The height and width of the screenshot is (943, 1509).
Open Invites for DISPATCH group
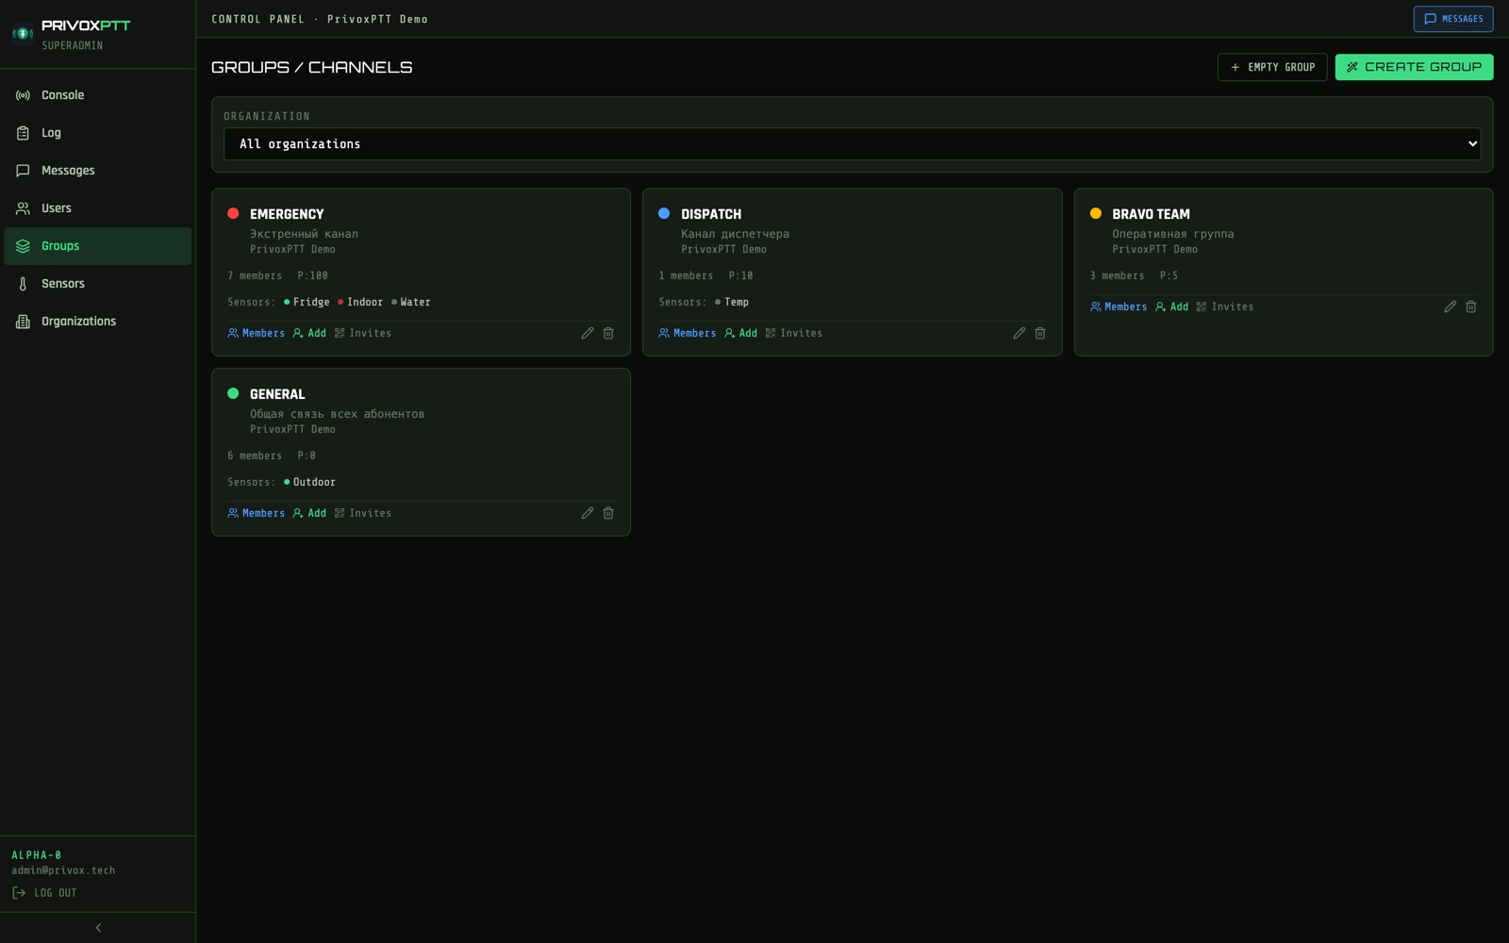click(794, 333)
